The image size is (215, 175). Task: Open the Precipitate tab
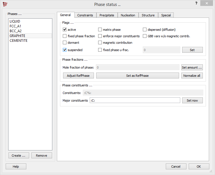click(107, 15)
